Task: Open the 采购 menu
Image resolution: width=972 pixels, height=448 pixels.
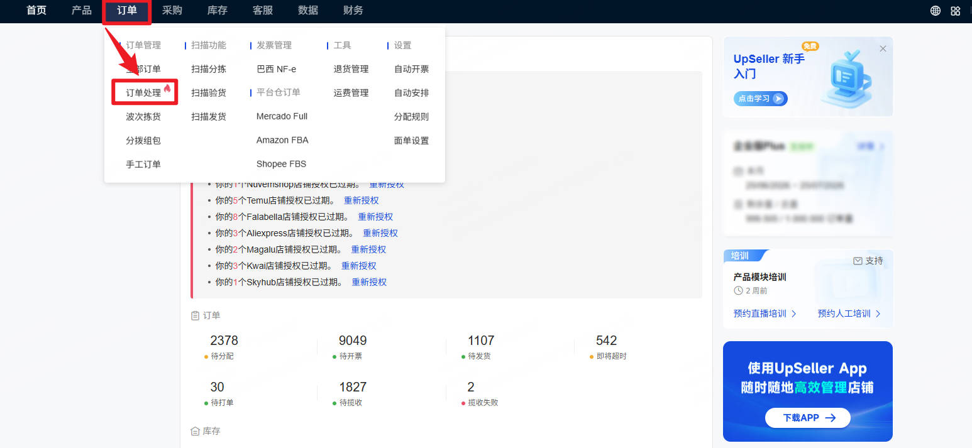Action: [x=172, y=11]
